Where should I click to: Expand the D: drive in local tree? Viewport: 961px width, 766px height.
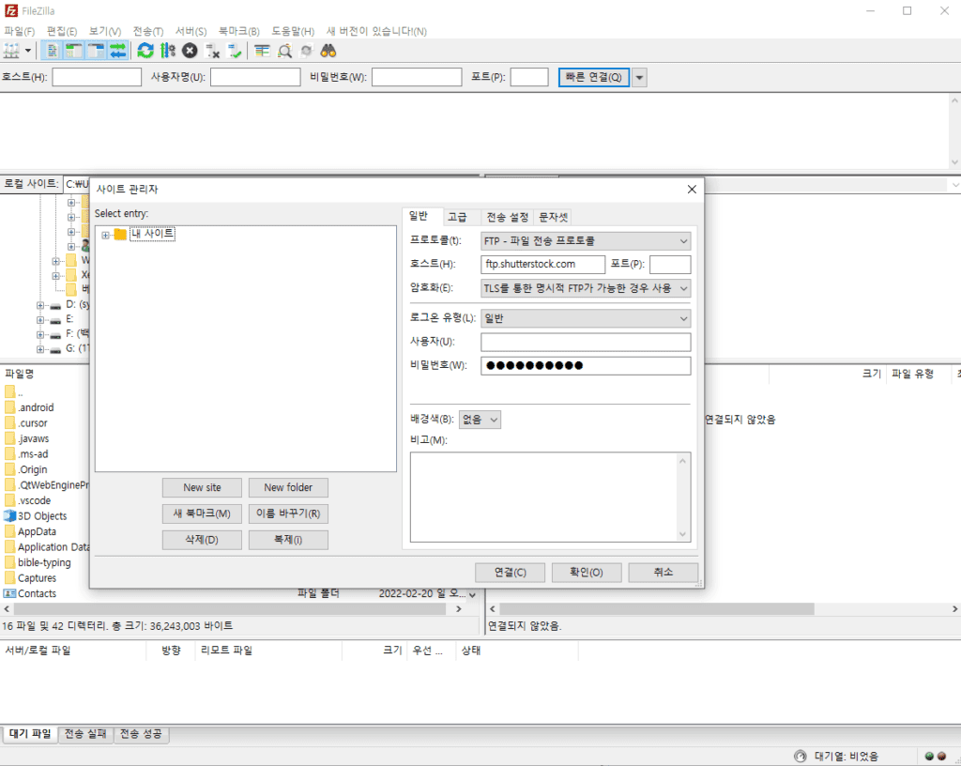pos(40,305)
